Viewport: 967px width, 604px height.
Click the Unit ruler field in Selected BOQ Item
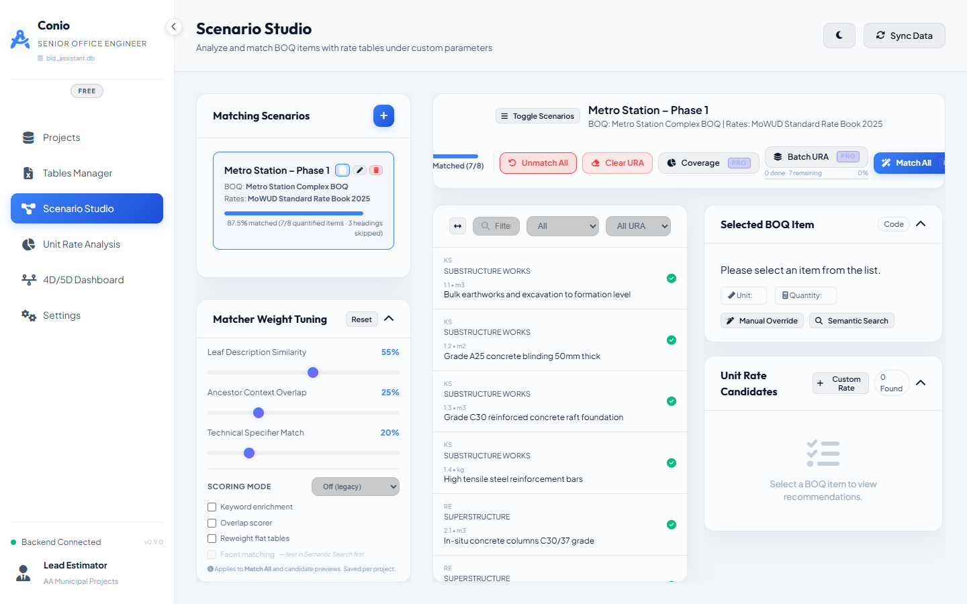click(x=743, y=295)
